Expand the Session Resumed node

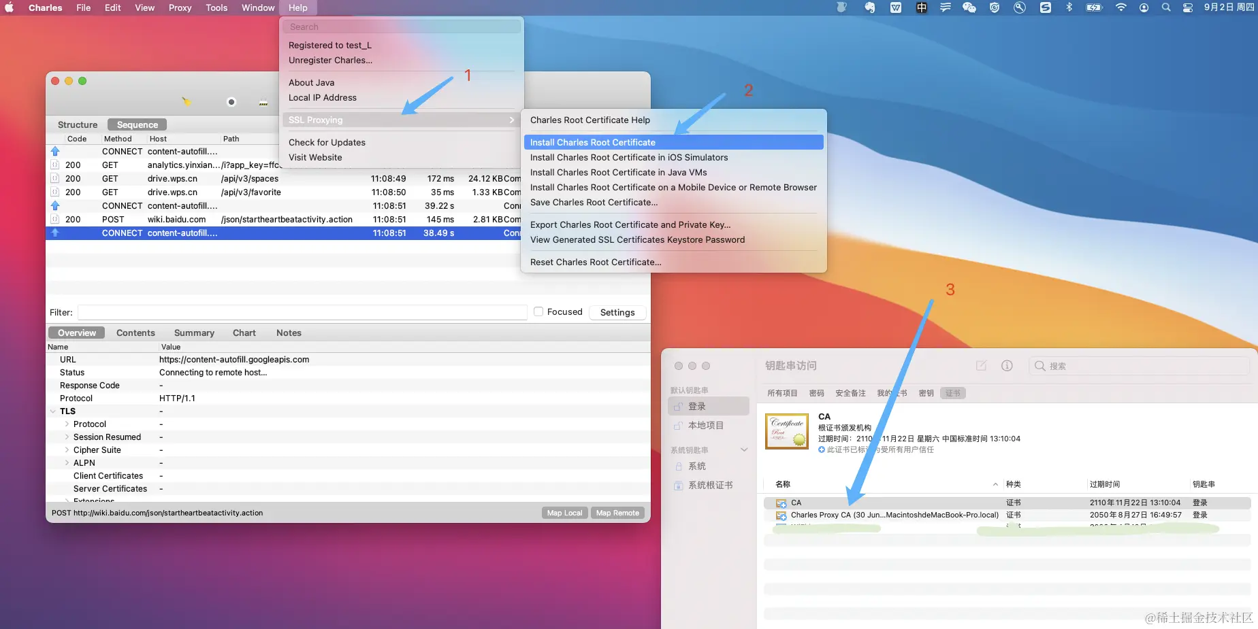coord(67,437)
